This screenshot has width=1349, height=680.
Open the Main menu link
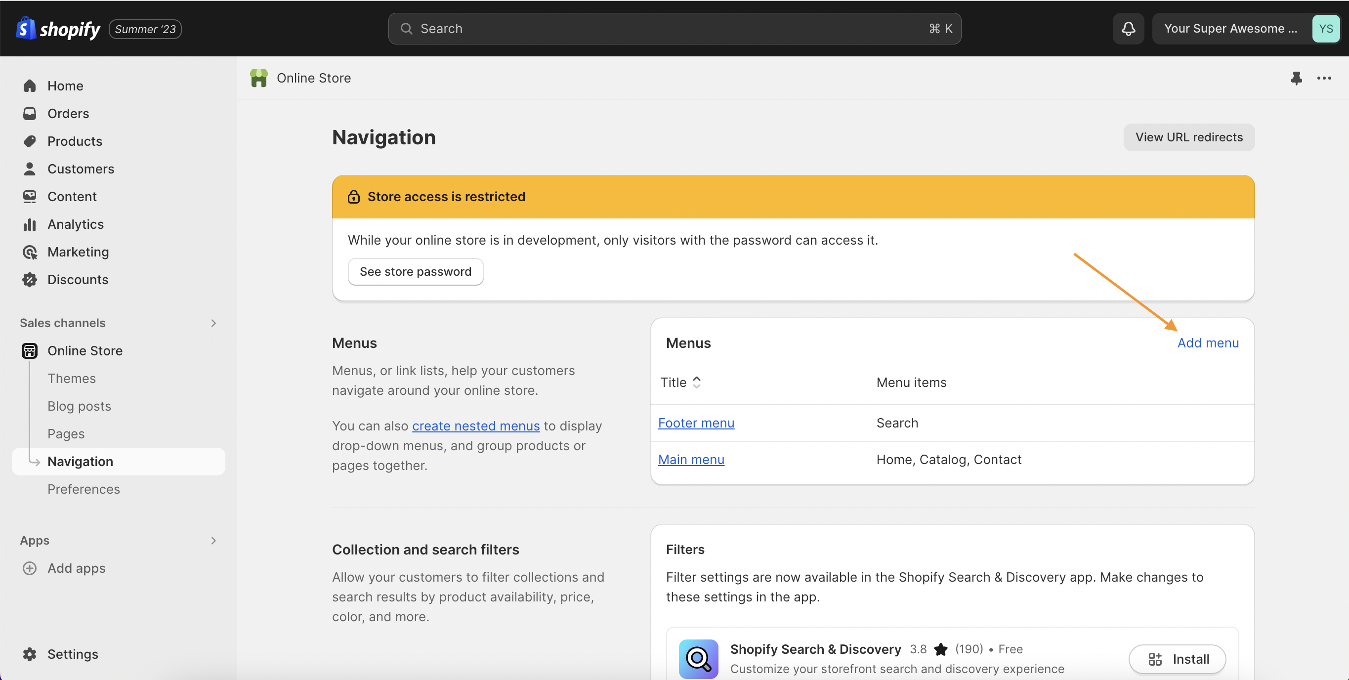point(691,459)
